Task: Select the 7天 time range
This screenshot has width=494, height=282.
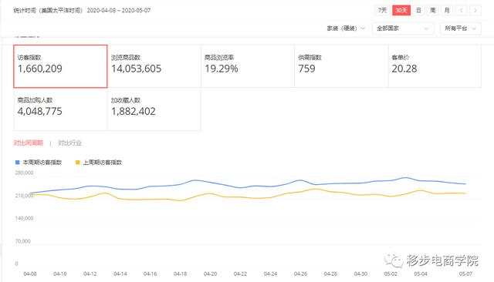Action: 383,10
